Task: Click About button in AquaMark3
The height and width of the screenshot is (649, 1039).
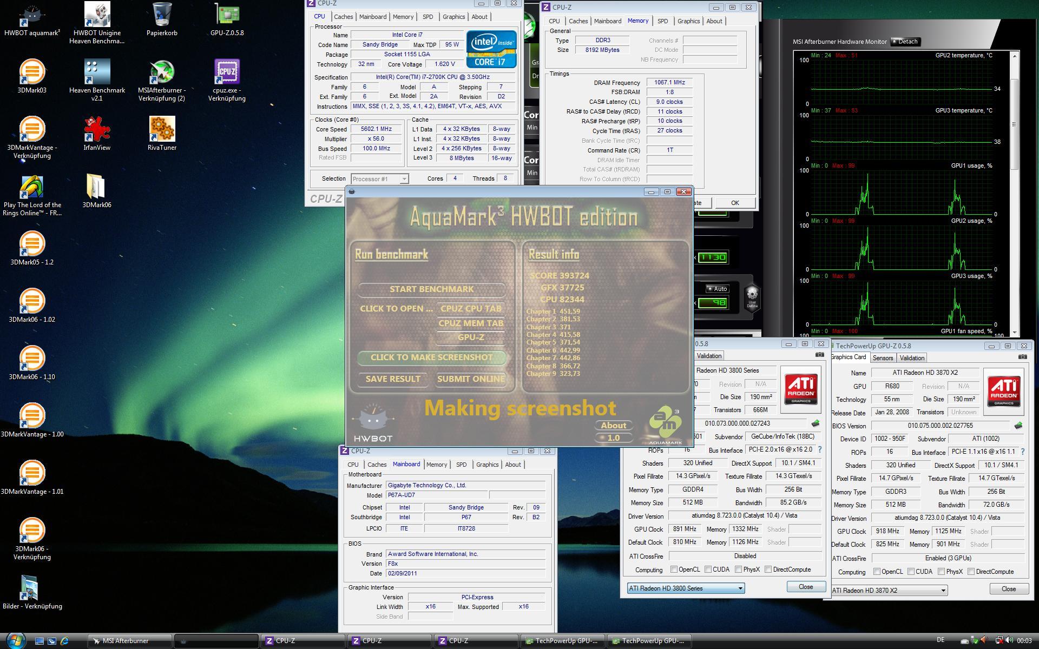Action: 613,426
